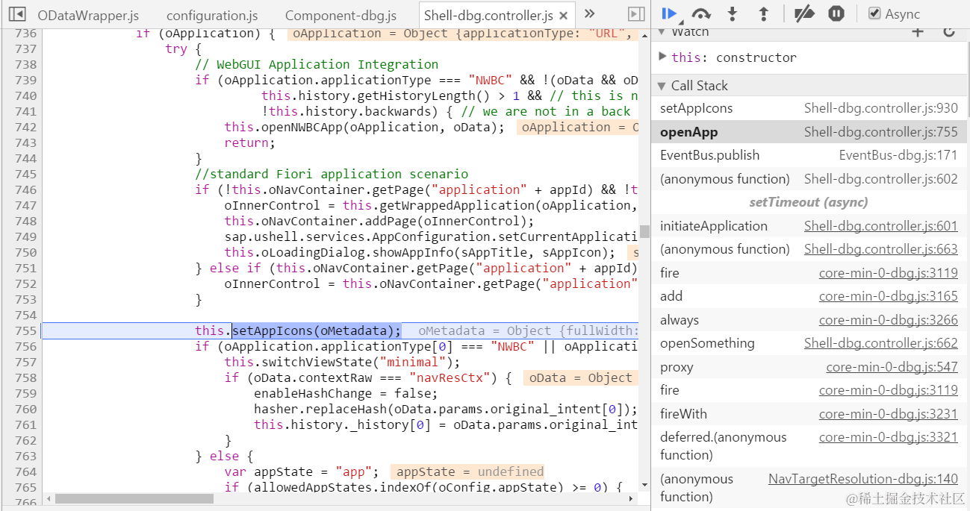Switch to Component-dbg.js tab
Screen dimensions: 970x511
341,15
